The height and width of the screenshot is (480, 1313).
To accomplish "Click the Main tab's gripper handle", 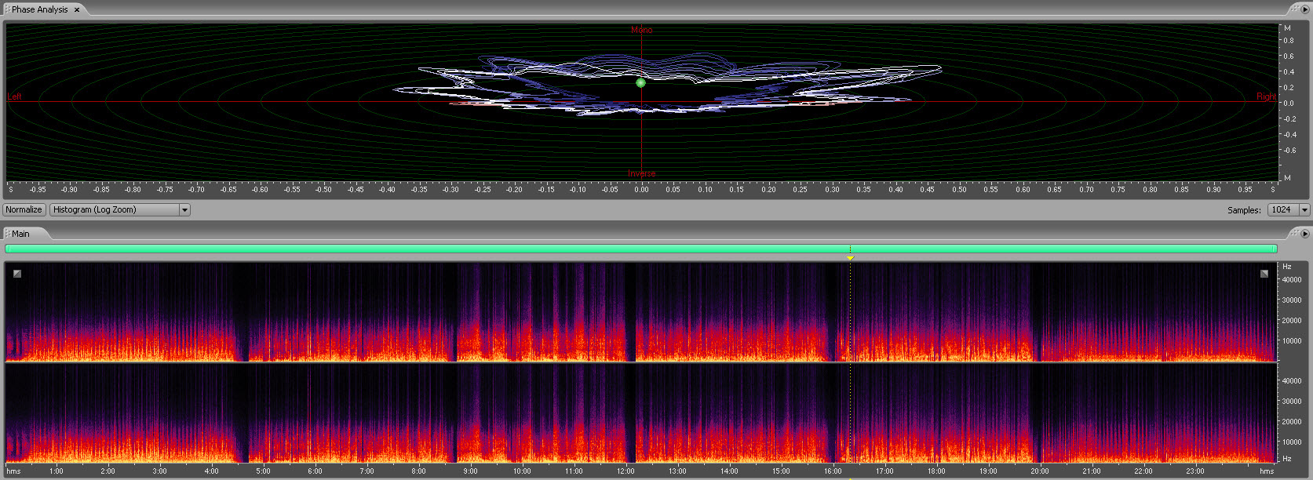I will pos(7,234).
